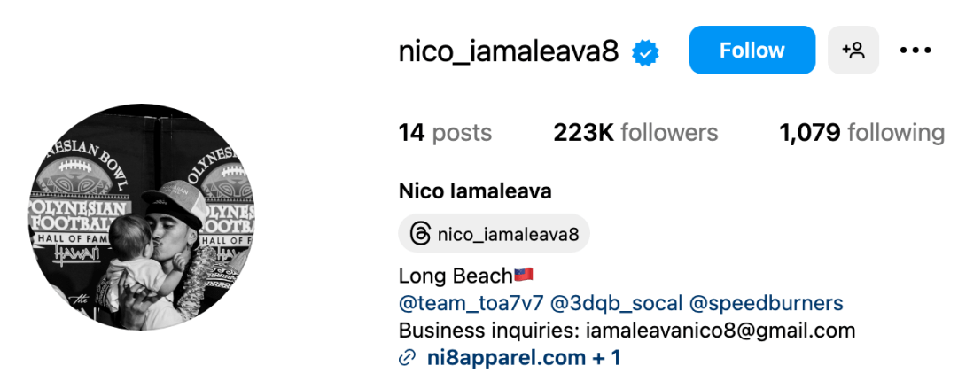Click the username heading nico_iamaleava8
The image size is (958, 389).
(x=509, y=52)
